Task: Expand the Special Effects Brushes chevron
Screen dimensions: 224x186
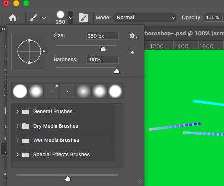Action: 17,154
